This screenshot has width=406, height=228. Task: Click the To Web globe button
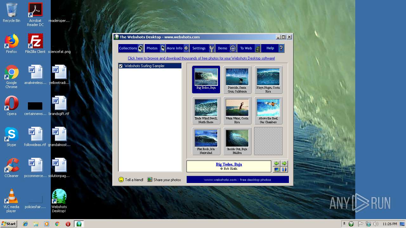click(249, 48)
